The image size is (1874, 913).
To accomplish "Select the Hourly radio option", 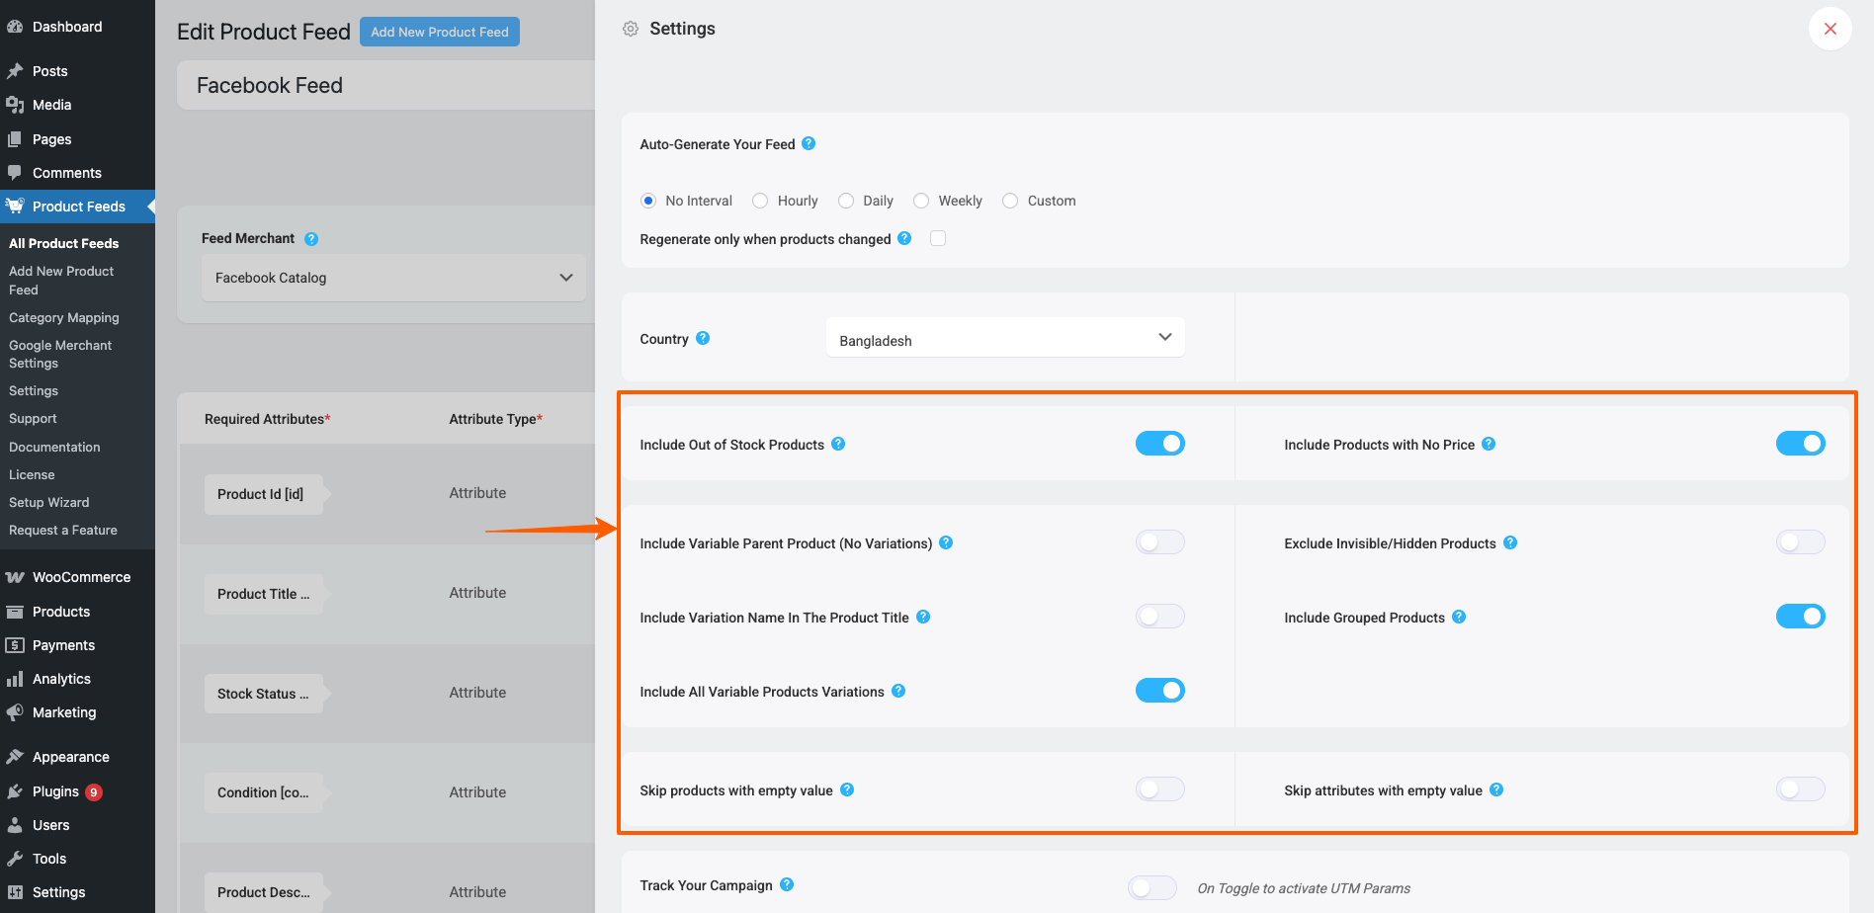I will pos(760,201).
